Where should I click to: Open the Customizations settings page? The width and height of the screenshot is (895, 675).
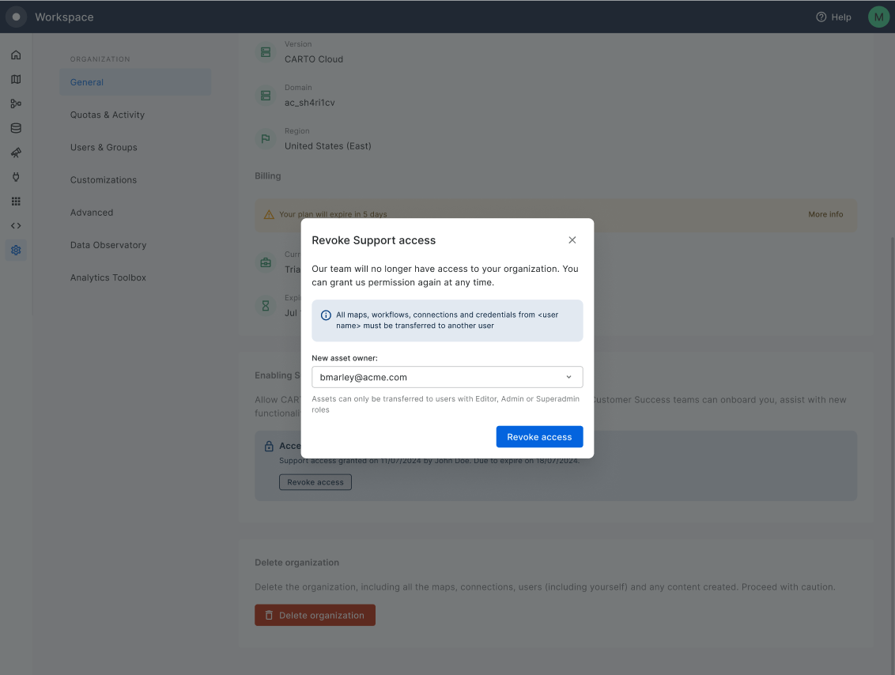pos(104,179)
